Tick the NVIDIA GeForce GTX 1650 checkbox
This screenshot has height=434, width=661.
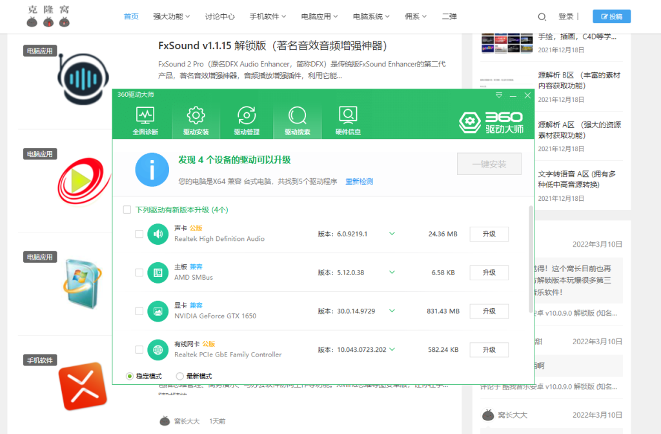tap(139, 311)
